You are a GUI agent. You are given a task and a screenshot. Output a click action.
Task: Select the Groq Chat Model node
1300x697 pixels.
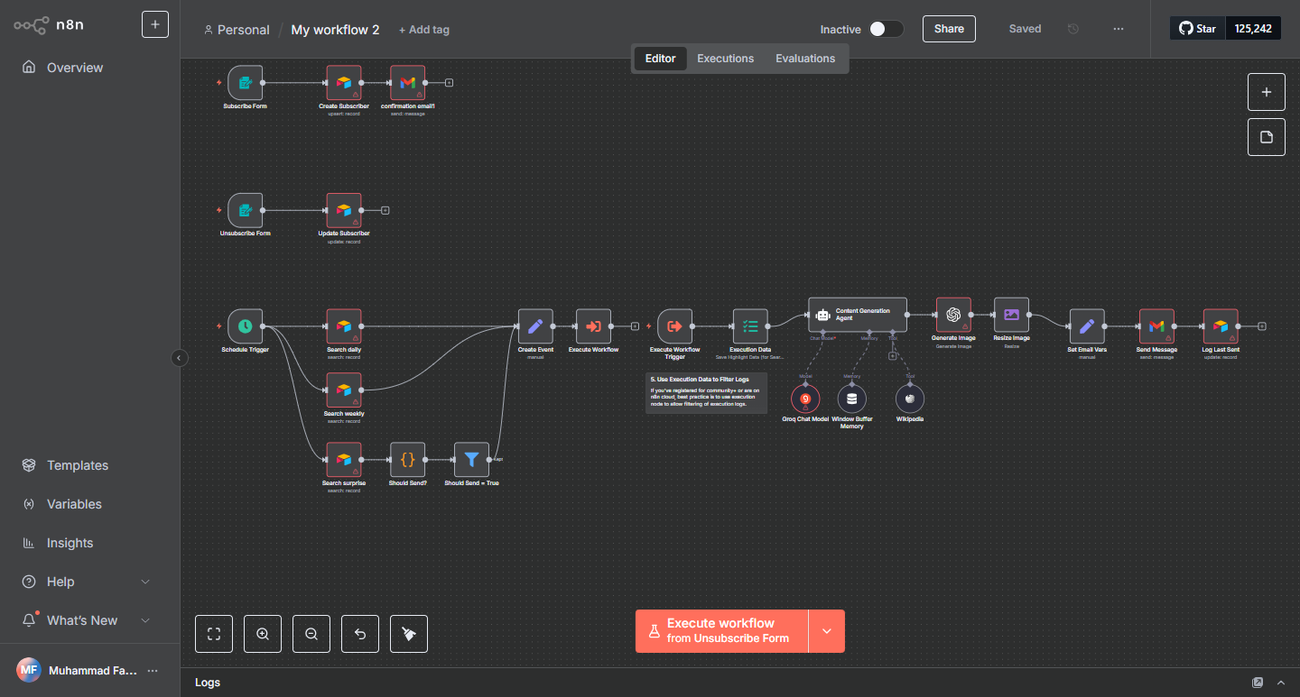pos(805,399)
